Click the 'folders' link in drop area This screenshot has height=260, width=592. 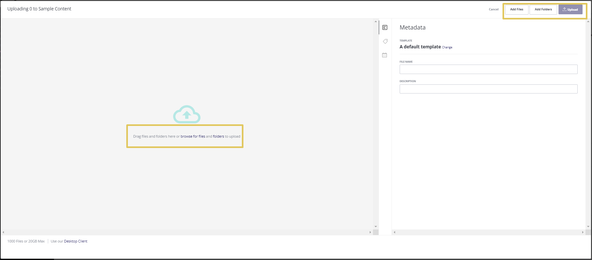click(x=218, y=136)
